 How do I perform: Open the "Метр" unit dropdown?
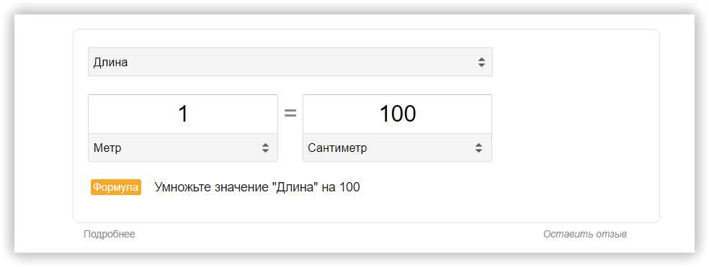point(183,148)
